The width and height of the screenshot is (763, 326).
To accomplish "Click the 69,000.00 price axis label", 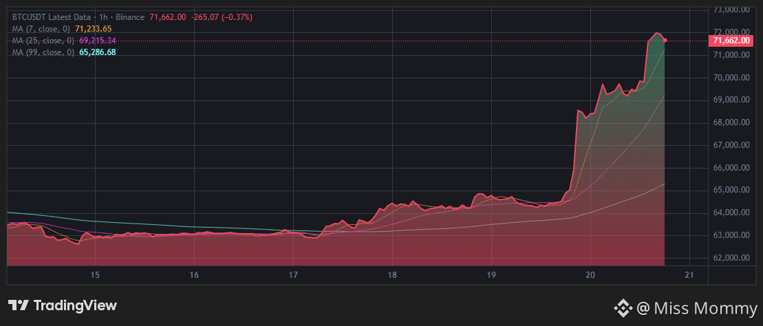I will [731, 100].
